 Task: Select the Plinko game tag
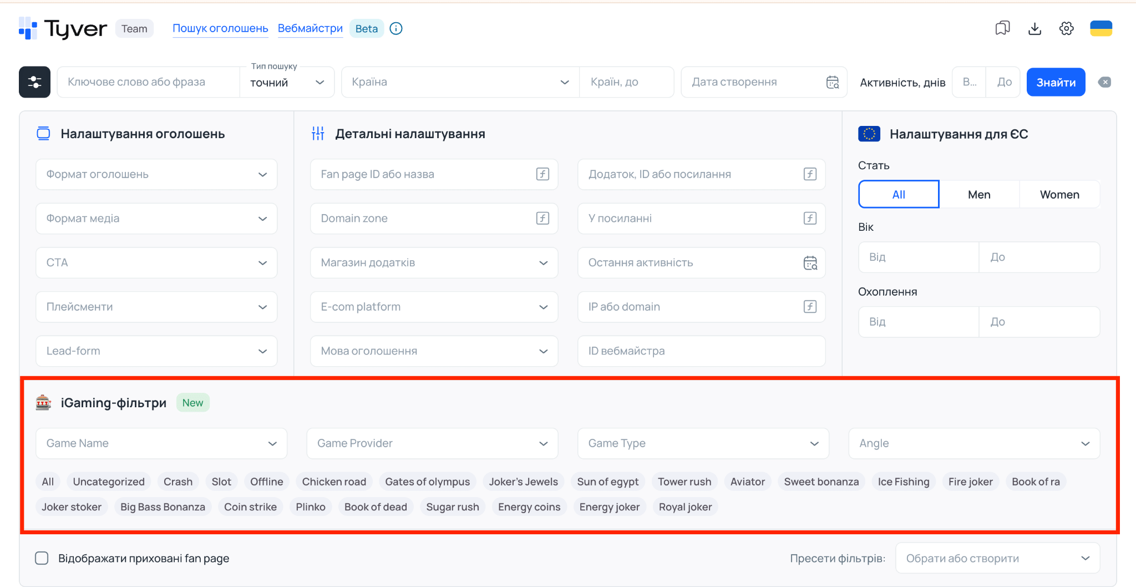[311, 507]
